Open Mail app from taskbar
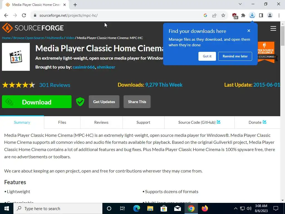The height and width of the screenshot is (214, 285). point(177,208)
